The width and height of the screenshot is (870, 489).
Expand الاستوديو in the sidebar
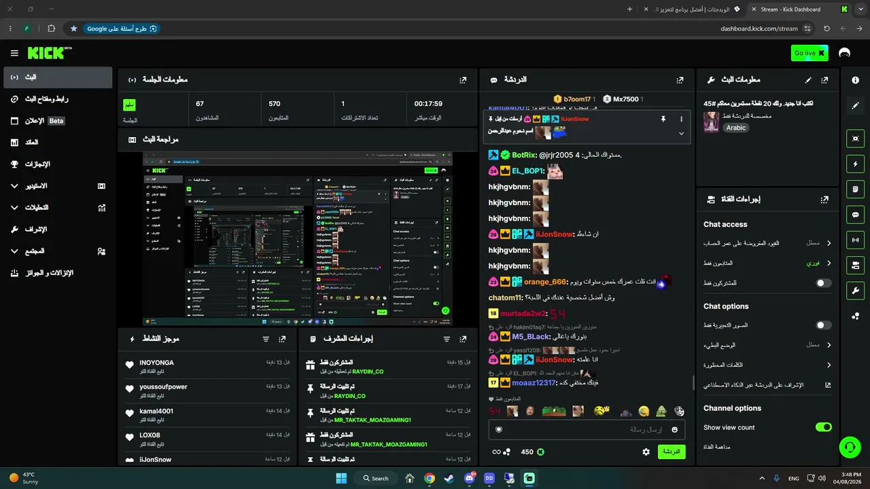tap(58, 185)
